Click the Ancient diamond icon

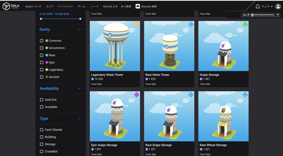47,77
